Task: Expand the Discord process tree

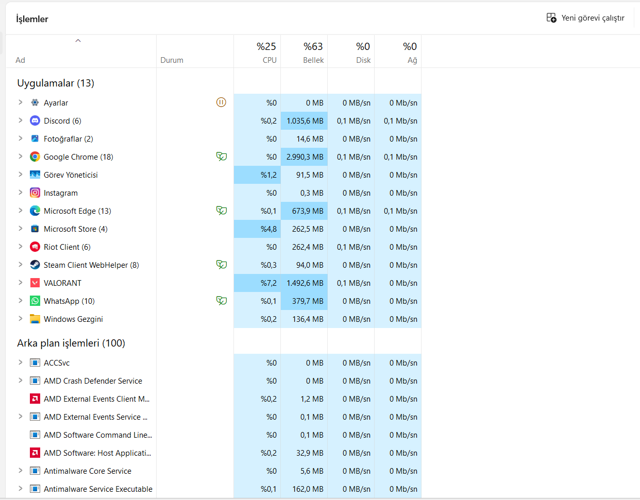Action: pyautogui.click(x=21, y=120)
